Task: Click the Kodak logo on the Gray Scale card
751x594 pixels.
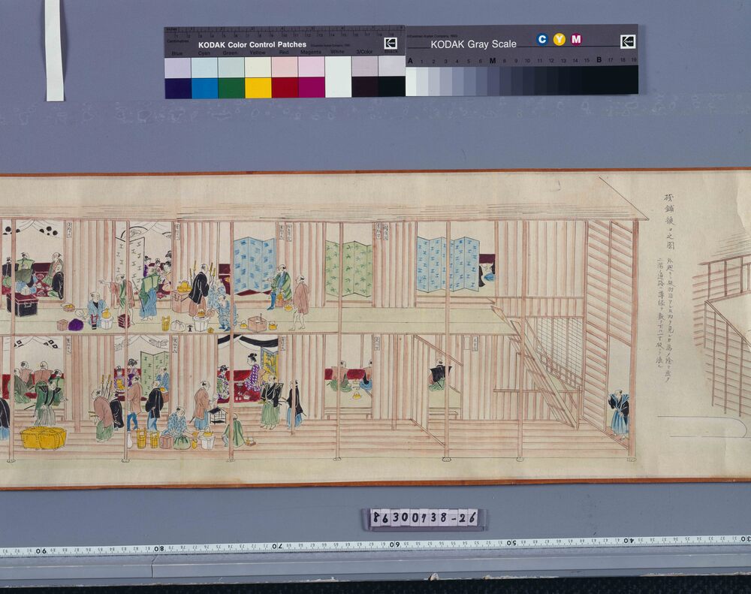Action: [627, 41]
